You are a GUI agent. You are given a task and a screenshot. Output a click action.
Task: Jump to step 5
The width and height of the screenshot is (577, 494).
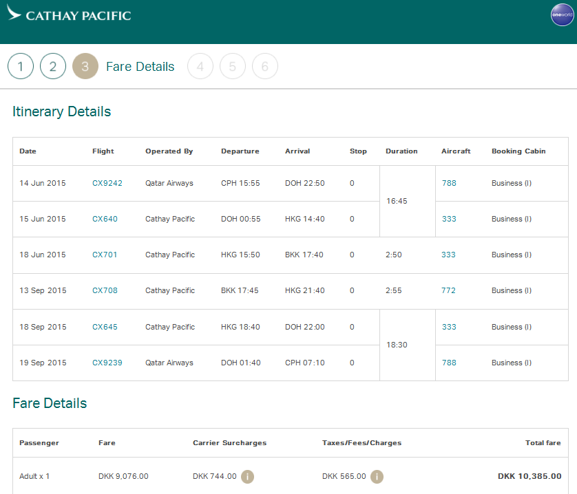(x=233, y=66)
